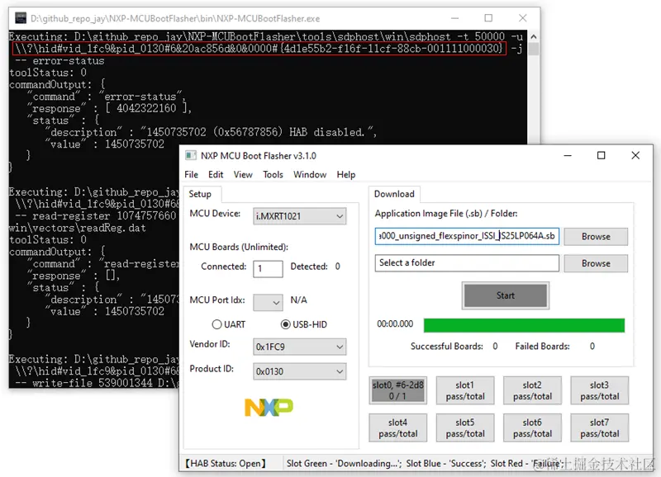This screenshot has width=661, height=477.
Task: Click the Failed Boards label
Action: [x=542, y=346]
